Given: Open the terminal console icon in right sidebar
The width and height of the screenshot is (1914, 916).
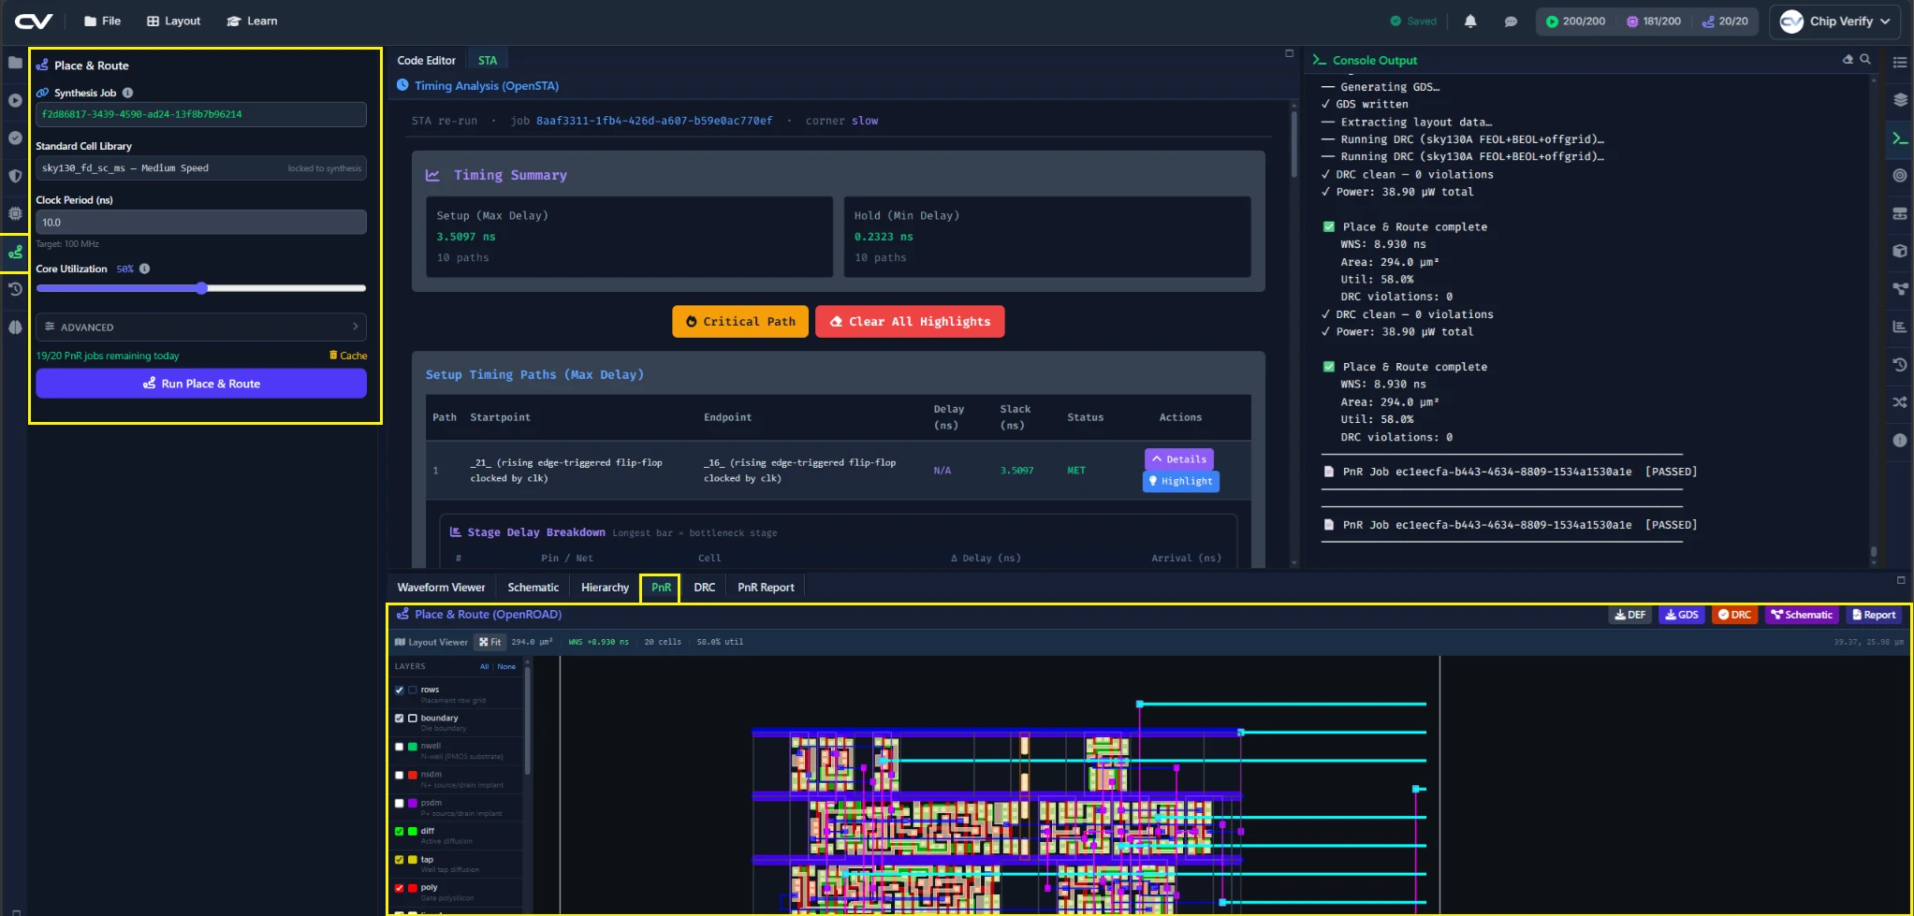Looking at the screenshot, I should point(1900,138).
